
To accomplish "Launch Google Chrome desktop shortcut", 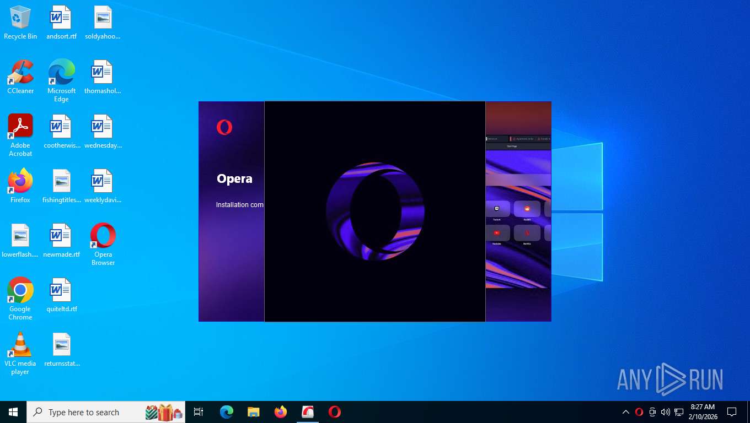I will pos(20,299).
